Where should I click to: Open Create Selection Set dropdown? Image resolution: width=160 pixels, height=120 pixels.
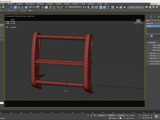click(x=75, y=7)
